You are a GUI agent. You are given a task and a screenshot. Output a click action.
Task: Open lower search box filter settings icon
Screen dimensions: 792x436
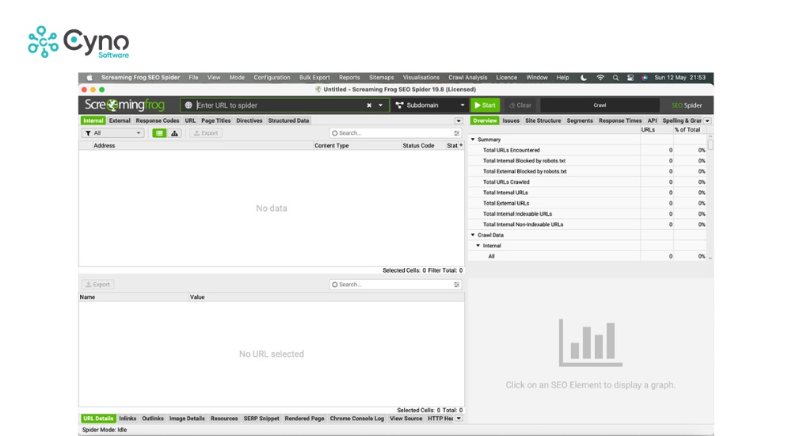[457, 285]
